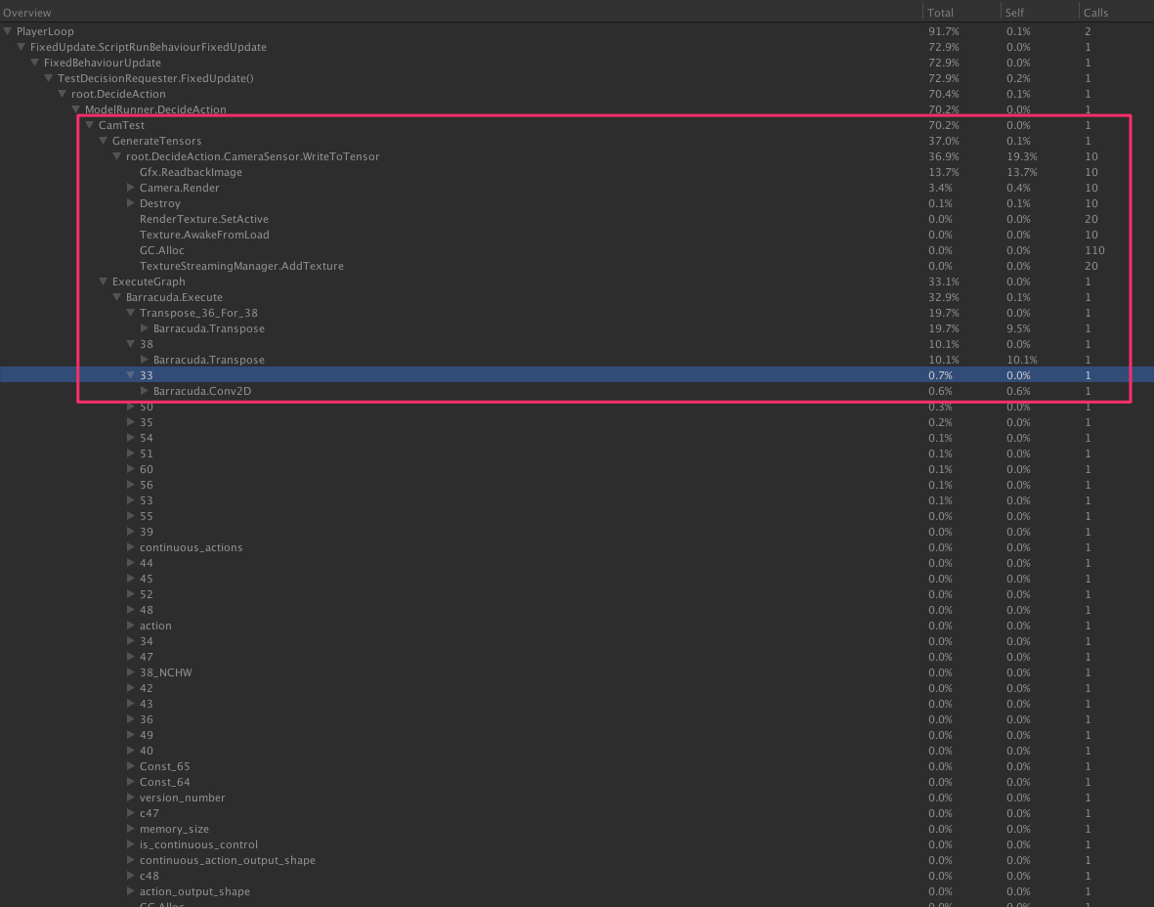Viewport: 1154px width, 907px height.
Task: Collapse the Barracuda.Execute node
Action: 117,297
